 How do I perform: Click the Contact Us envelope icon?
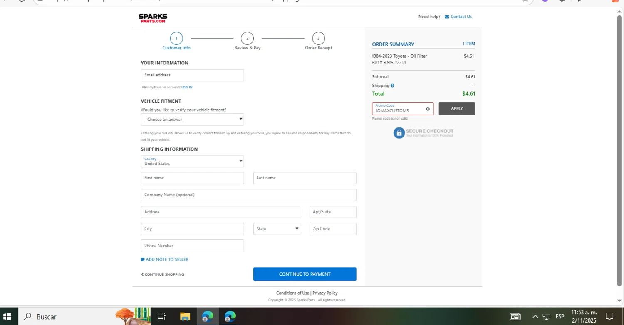click(447, 17)
